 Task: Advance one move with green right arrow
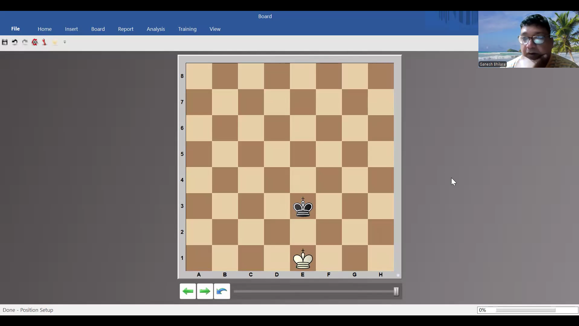tap(205, 291)
